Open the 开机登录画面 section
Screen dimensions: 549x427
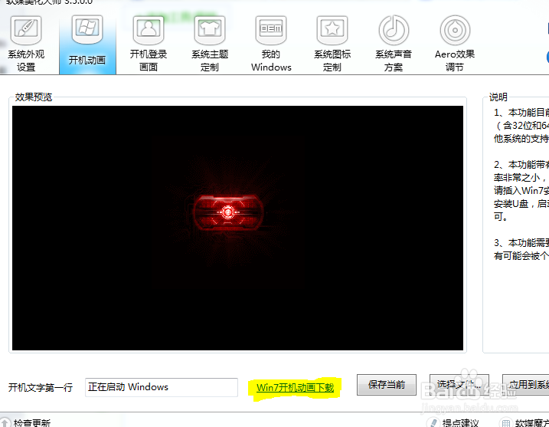[149, 44]
